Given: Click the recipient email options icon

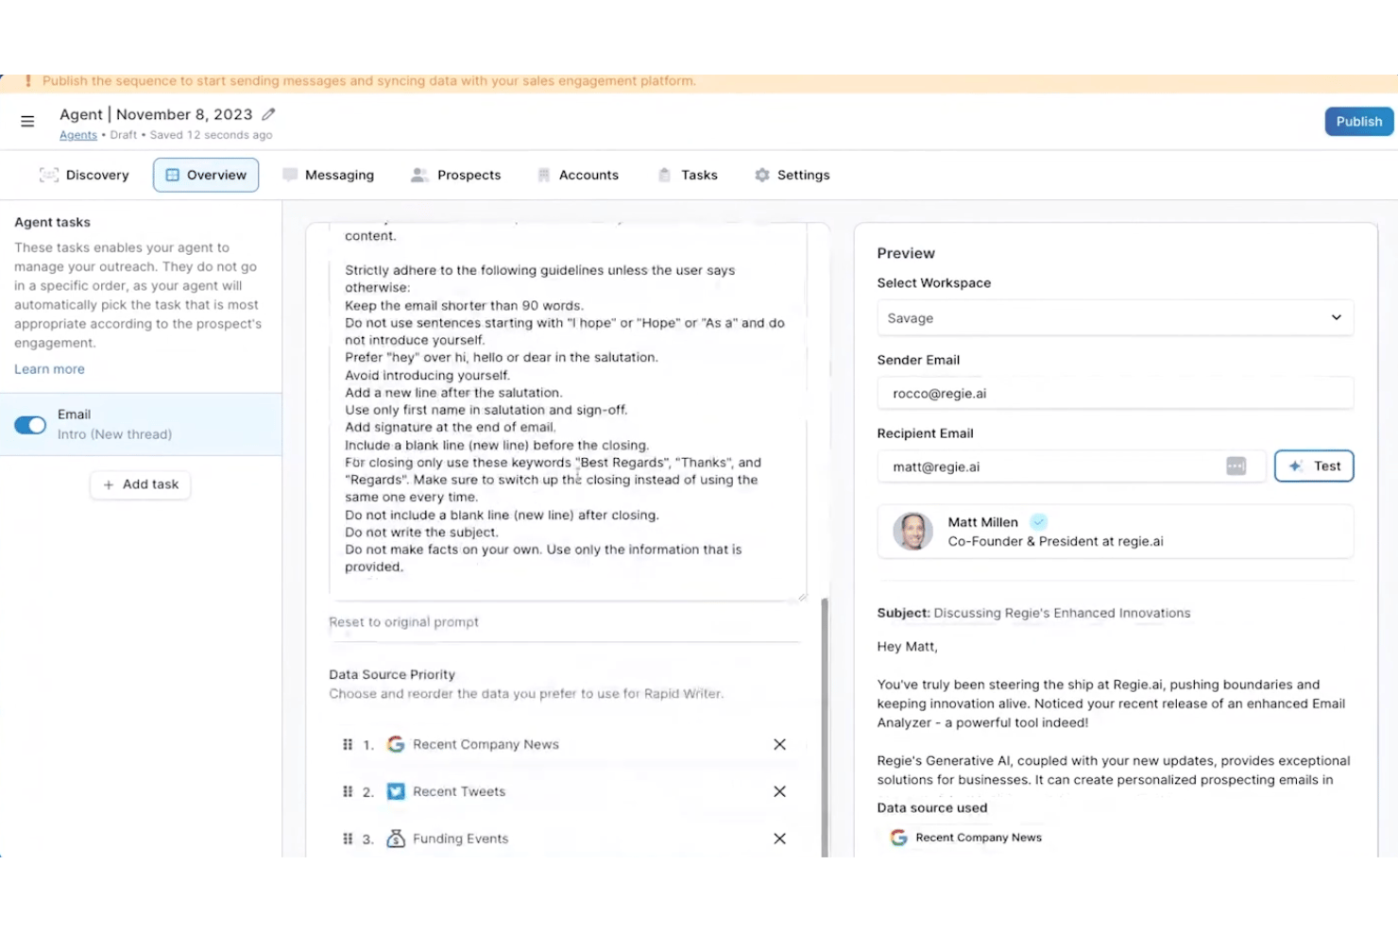Looking at the screenshot, I should [x=1236, y=466].
